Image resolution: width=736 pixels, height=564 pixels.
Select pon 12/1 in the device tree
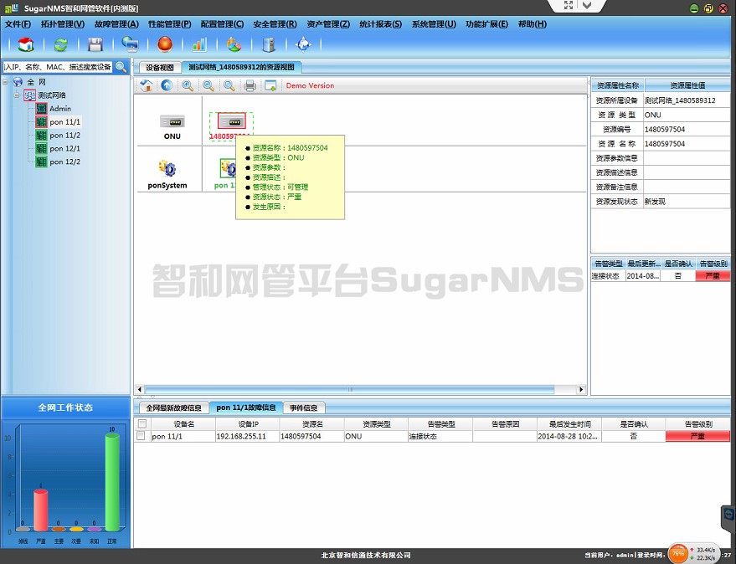pos(64,148)
